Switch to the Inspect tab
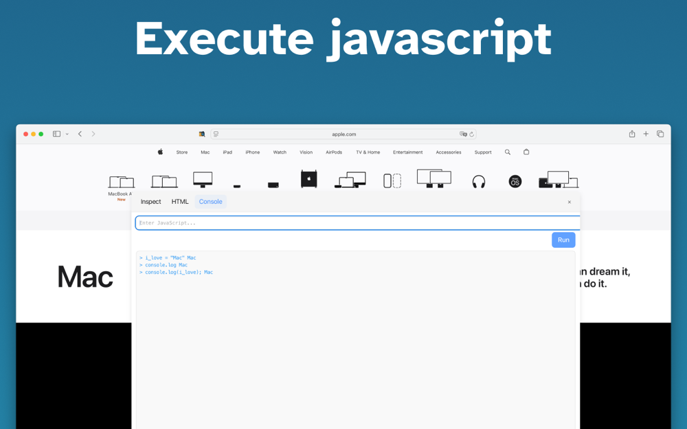The width and height of the screenshot is (687, 429). coord(150,201)
